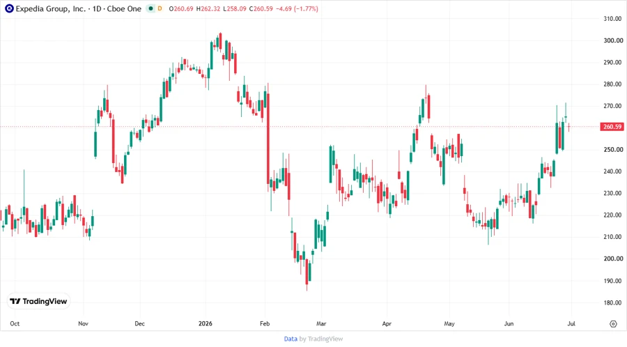627x347 pixels.
Task: Click the 2026 label on time axis
Action: pos(206,323)
